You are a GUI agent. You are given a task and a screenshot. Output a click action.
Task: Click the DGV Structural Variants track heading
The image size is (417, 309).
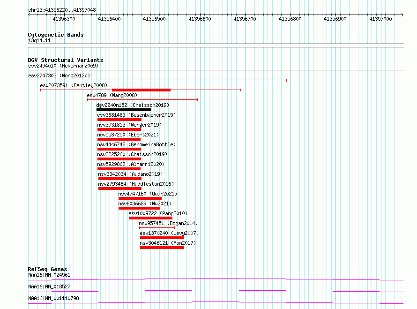tap(66, 60)
